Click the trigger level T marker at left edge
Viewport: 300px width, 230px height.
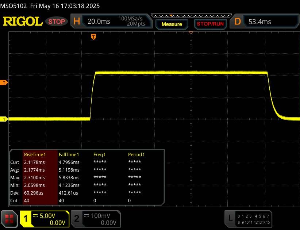tap(4, 83)
